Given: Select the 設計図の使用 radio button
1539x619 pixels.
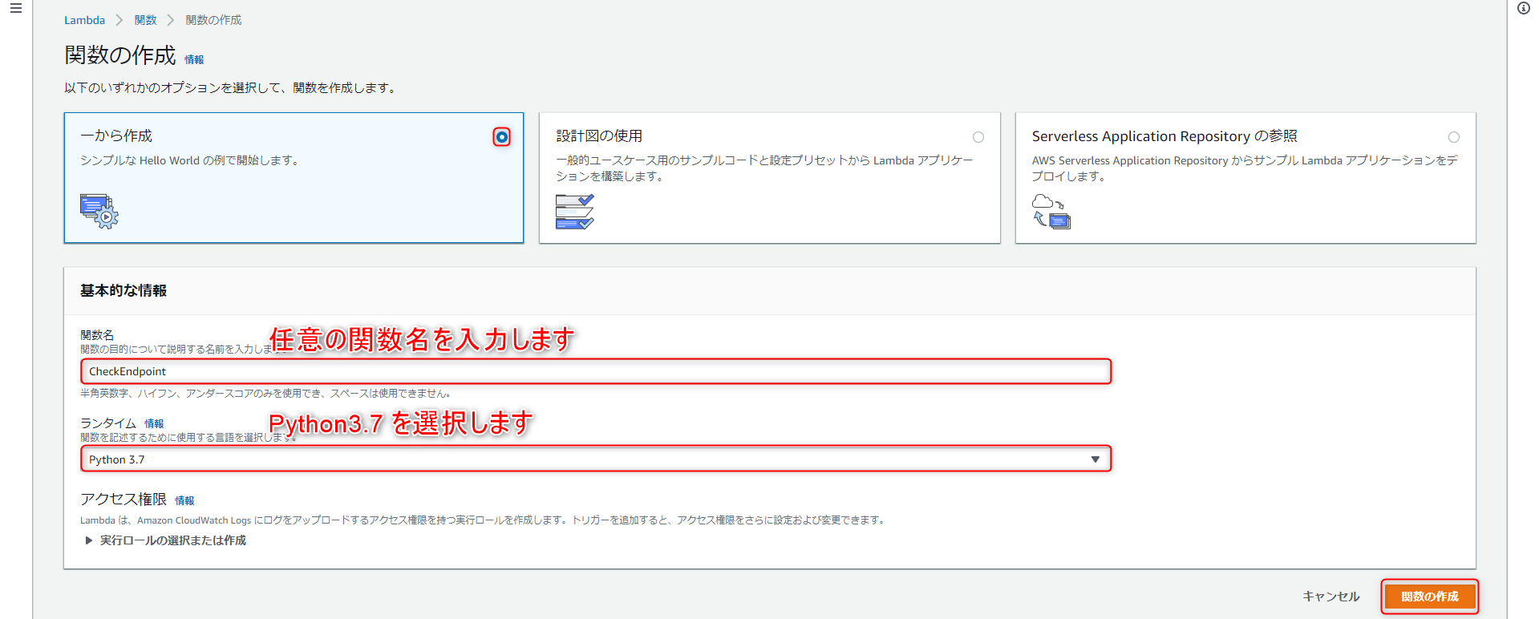Looking at the screenshot, I should pyautogui.click(x=978, y=137).
